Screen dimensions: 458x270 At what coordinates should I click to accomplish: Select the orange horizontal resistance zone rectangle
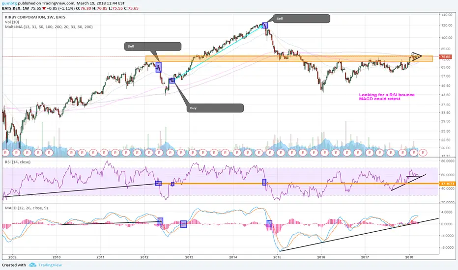tap(289, 59)
